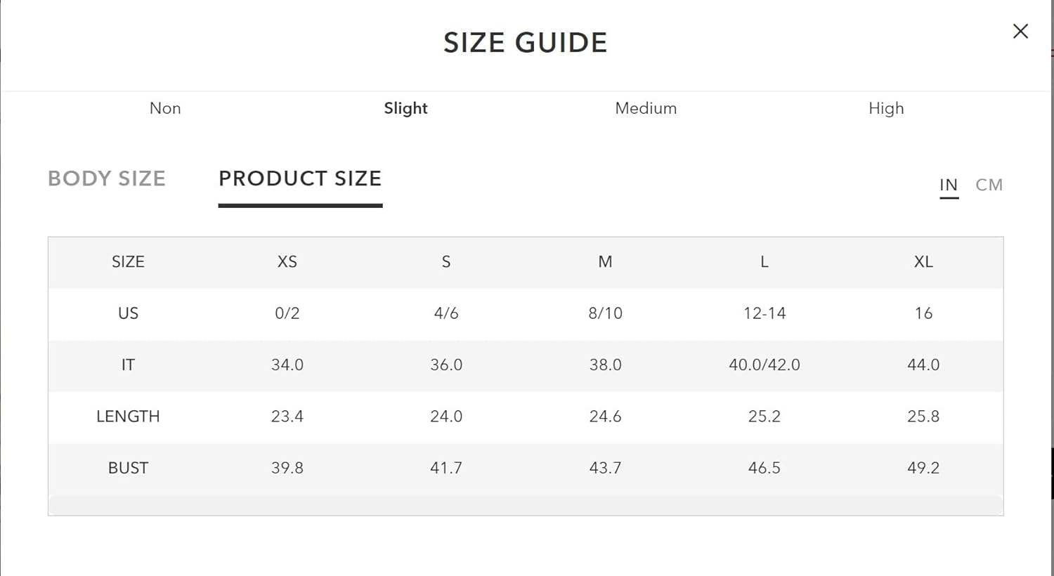This screenshot has height=576, width=1054.
Task: Select the M size column header
Action: pyautogui.click(x=605, y=262)
